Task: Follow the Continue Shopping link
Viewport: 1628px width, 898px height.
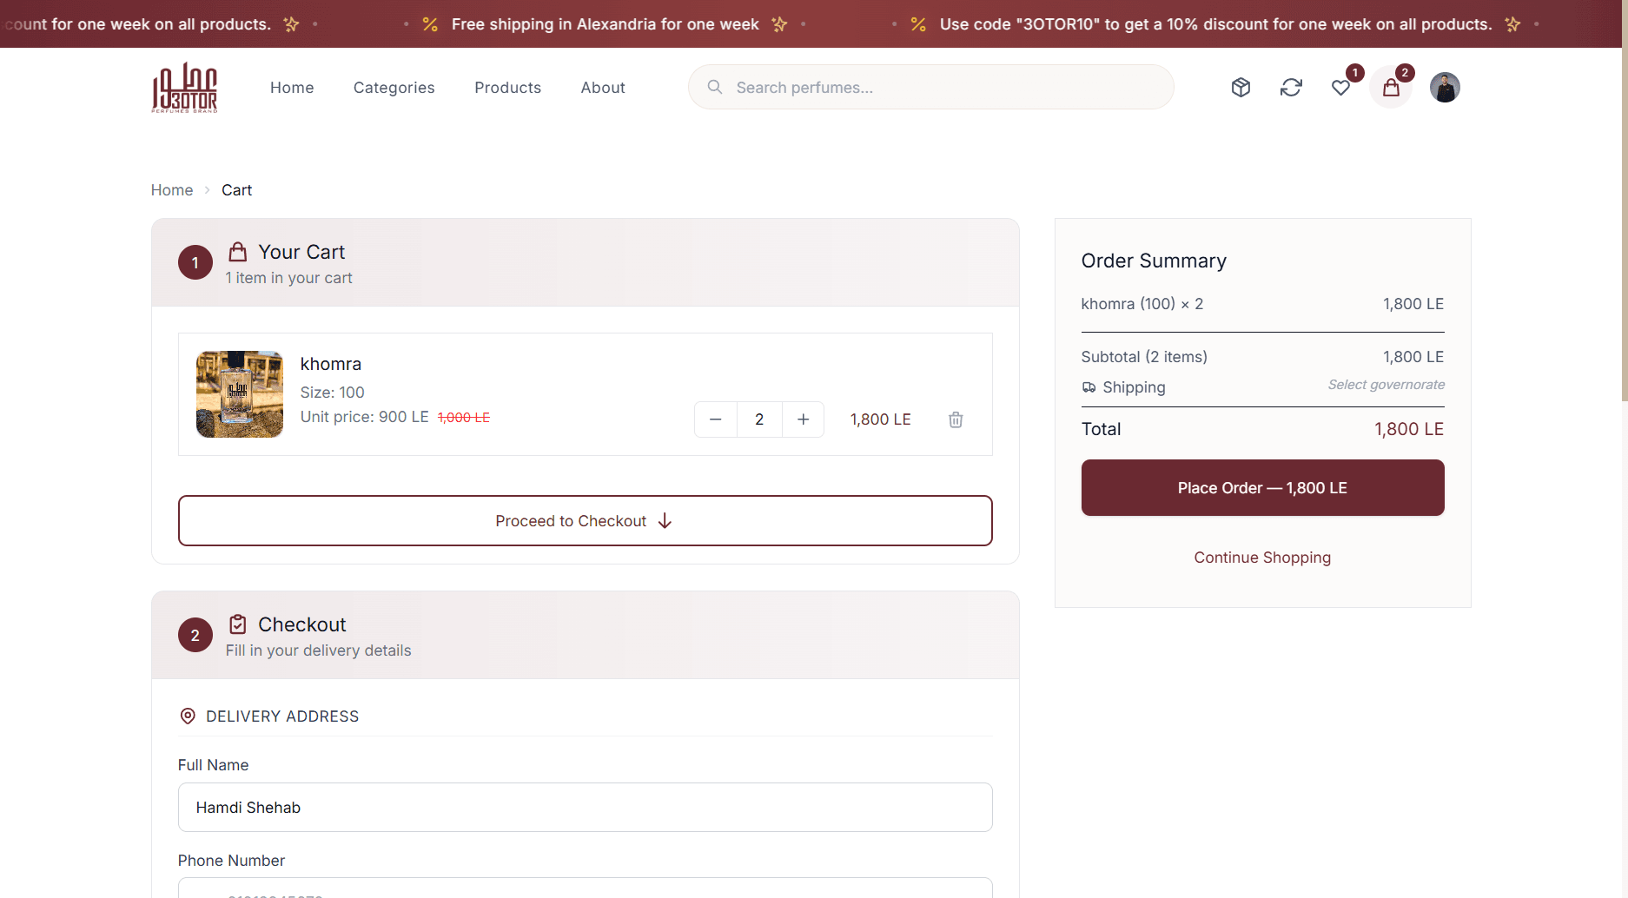Action: pos(1262,558)
